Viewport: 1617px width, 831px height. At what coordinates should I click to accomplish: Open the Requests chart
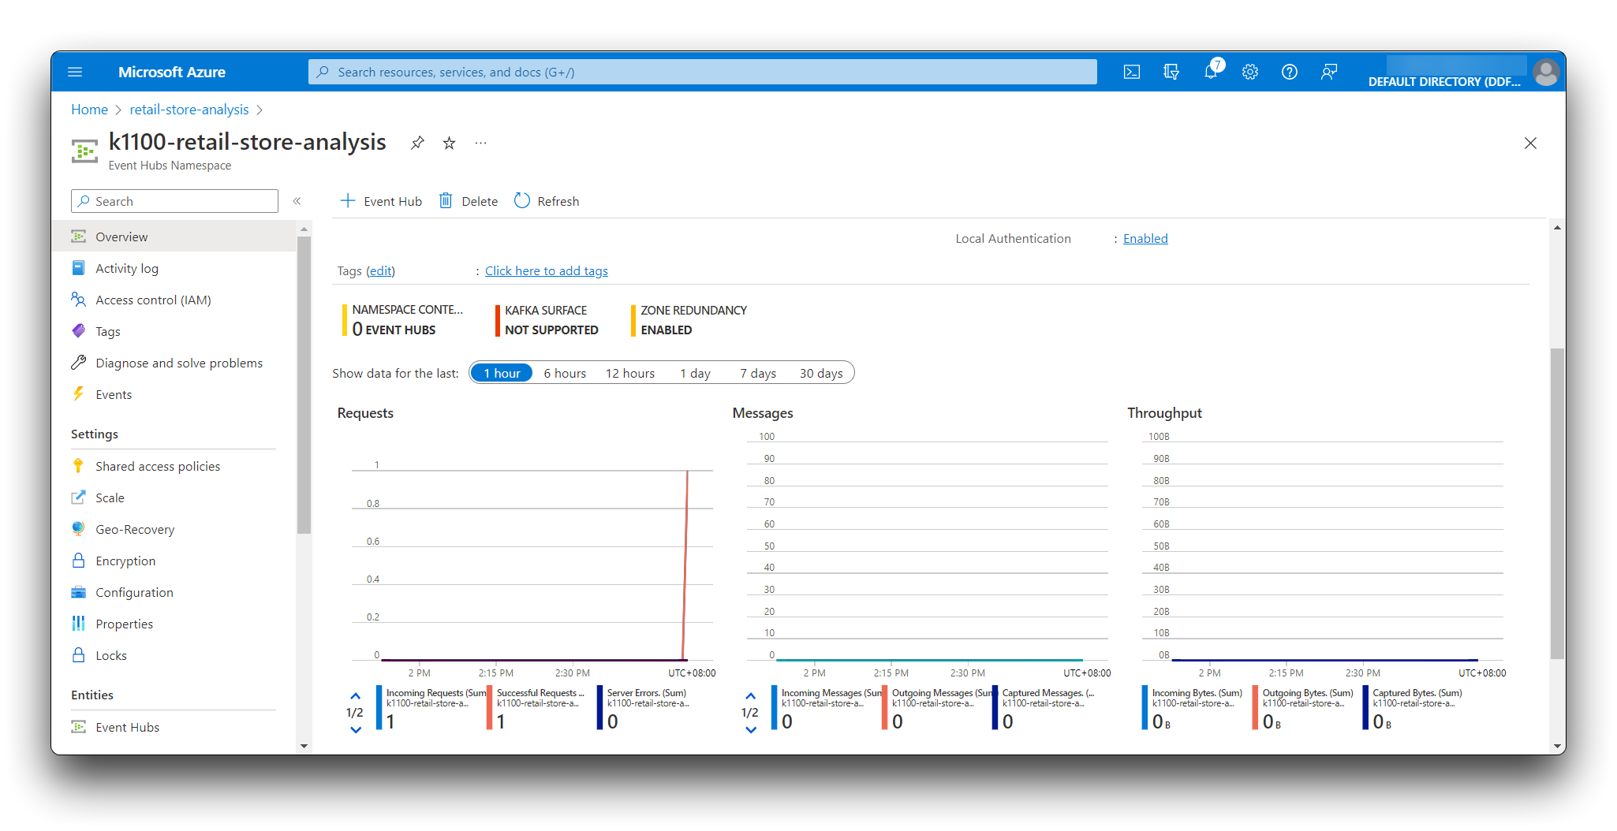pyautogui.click(x=527, y=552)
